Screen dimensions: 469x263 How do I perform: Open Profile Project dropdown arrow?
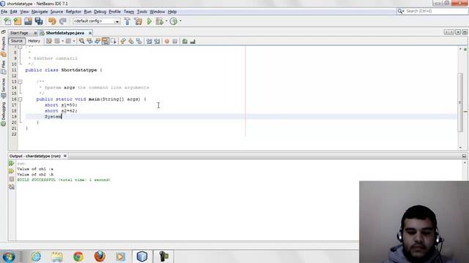(x=180, y=21)
